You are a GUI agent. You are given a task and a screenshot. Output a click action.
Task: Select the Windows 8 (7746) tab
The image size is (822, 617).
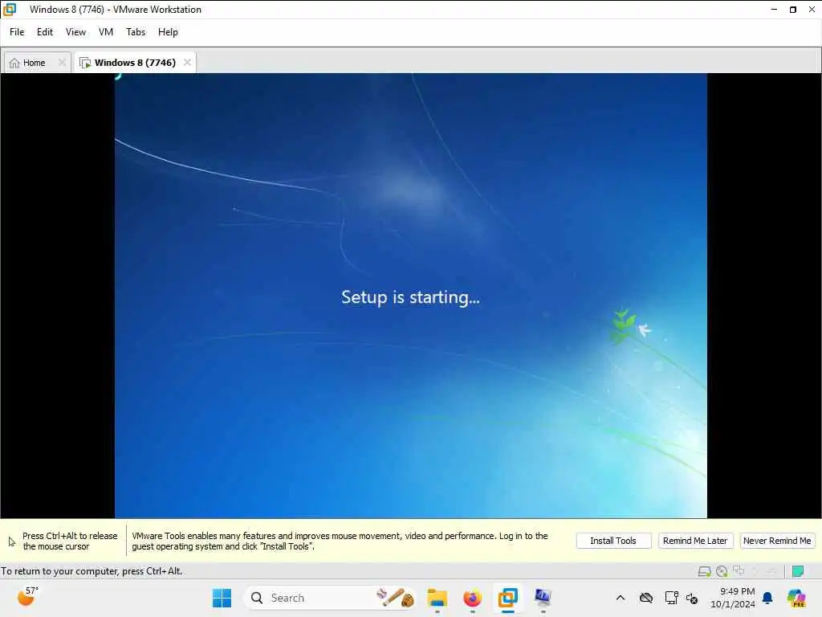pos(135,63)
